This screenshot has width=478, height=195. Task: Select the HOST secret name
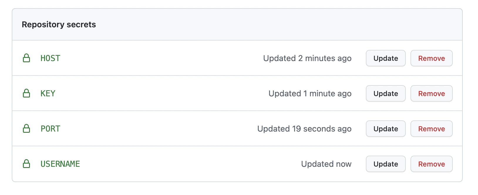(50, 58)
